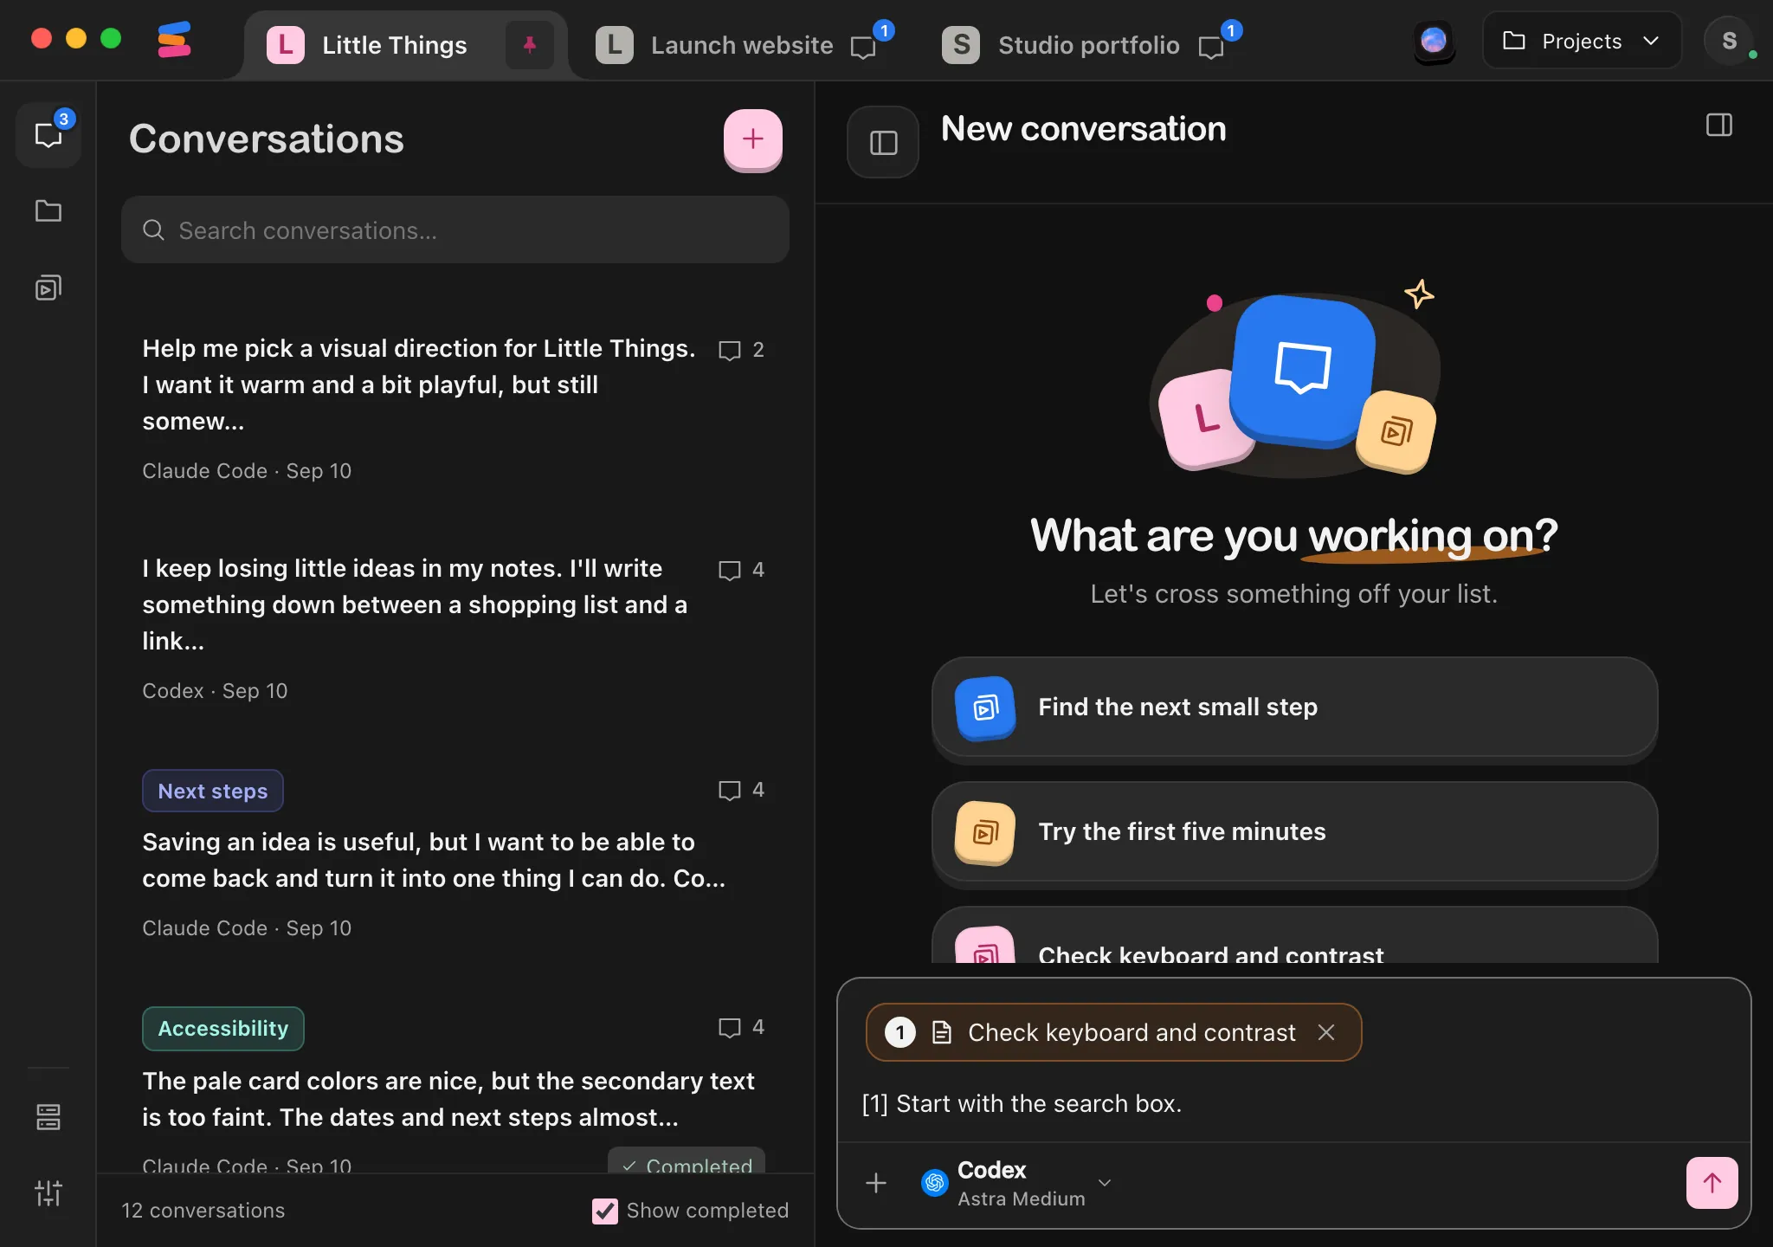Start a new conversation with pink plus button

[x=753, y=139]
